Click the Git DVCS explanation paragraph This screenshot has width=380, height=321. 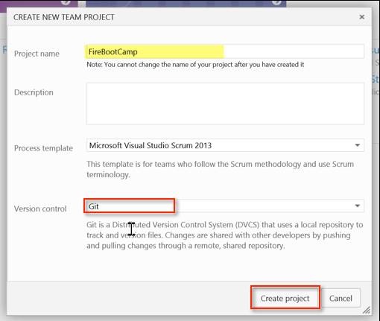tap(225, 235)
